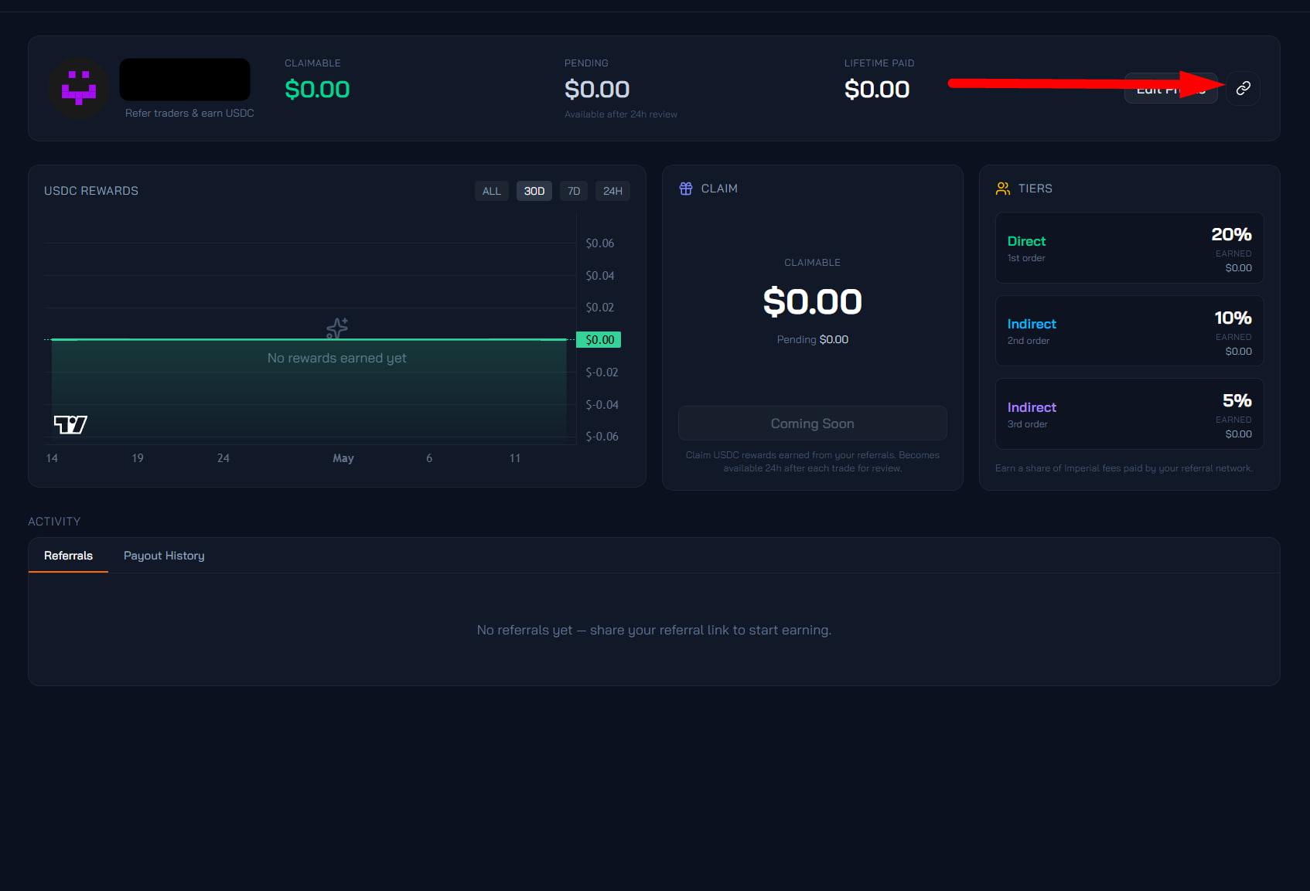1310x891 pixels.
Task: Click the gift icon beside CLAIM
Action: pos(686,189)
